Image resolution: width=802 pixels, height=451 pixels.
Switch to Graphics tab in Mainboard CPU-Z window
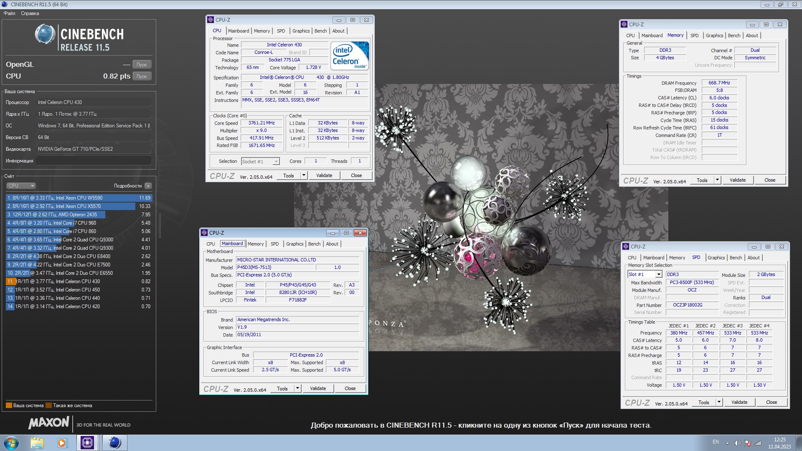tap(295, 244)
